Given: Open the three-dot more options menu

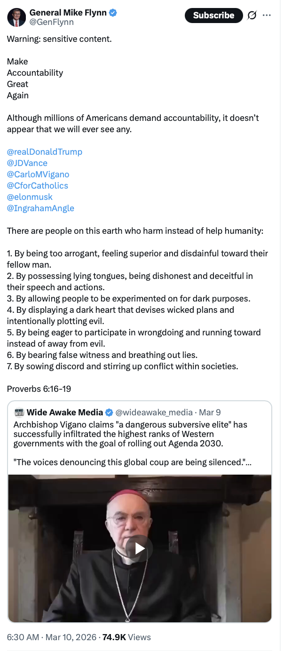Looking at the screenshot, I should [267, 15].
